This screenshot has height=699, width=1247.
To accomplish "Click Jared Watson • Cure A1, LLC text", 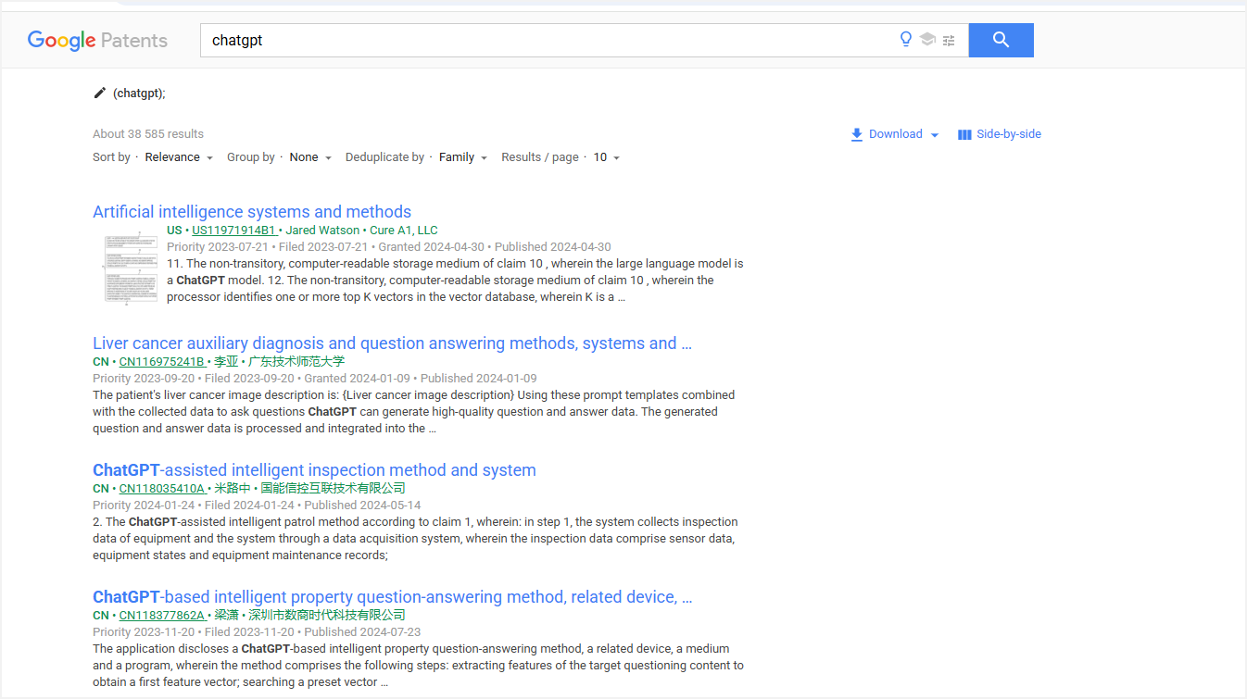I will tap(362, 231).
